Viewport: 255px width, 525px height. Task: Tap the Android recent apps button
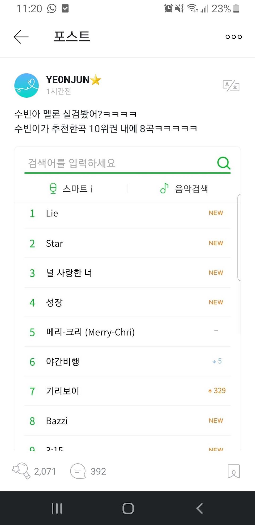pos(57,508)
